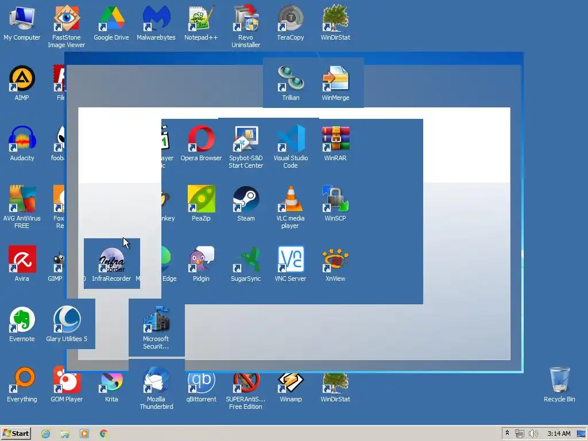Select the Winamp desktop shortcut

click(x=291, y=386)
